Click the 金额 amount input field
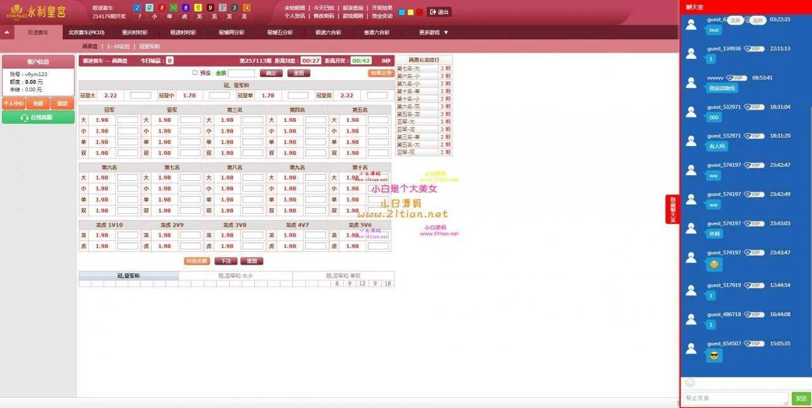This screenshot has width=812, height=408. click(x=241, y=73)
